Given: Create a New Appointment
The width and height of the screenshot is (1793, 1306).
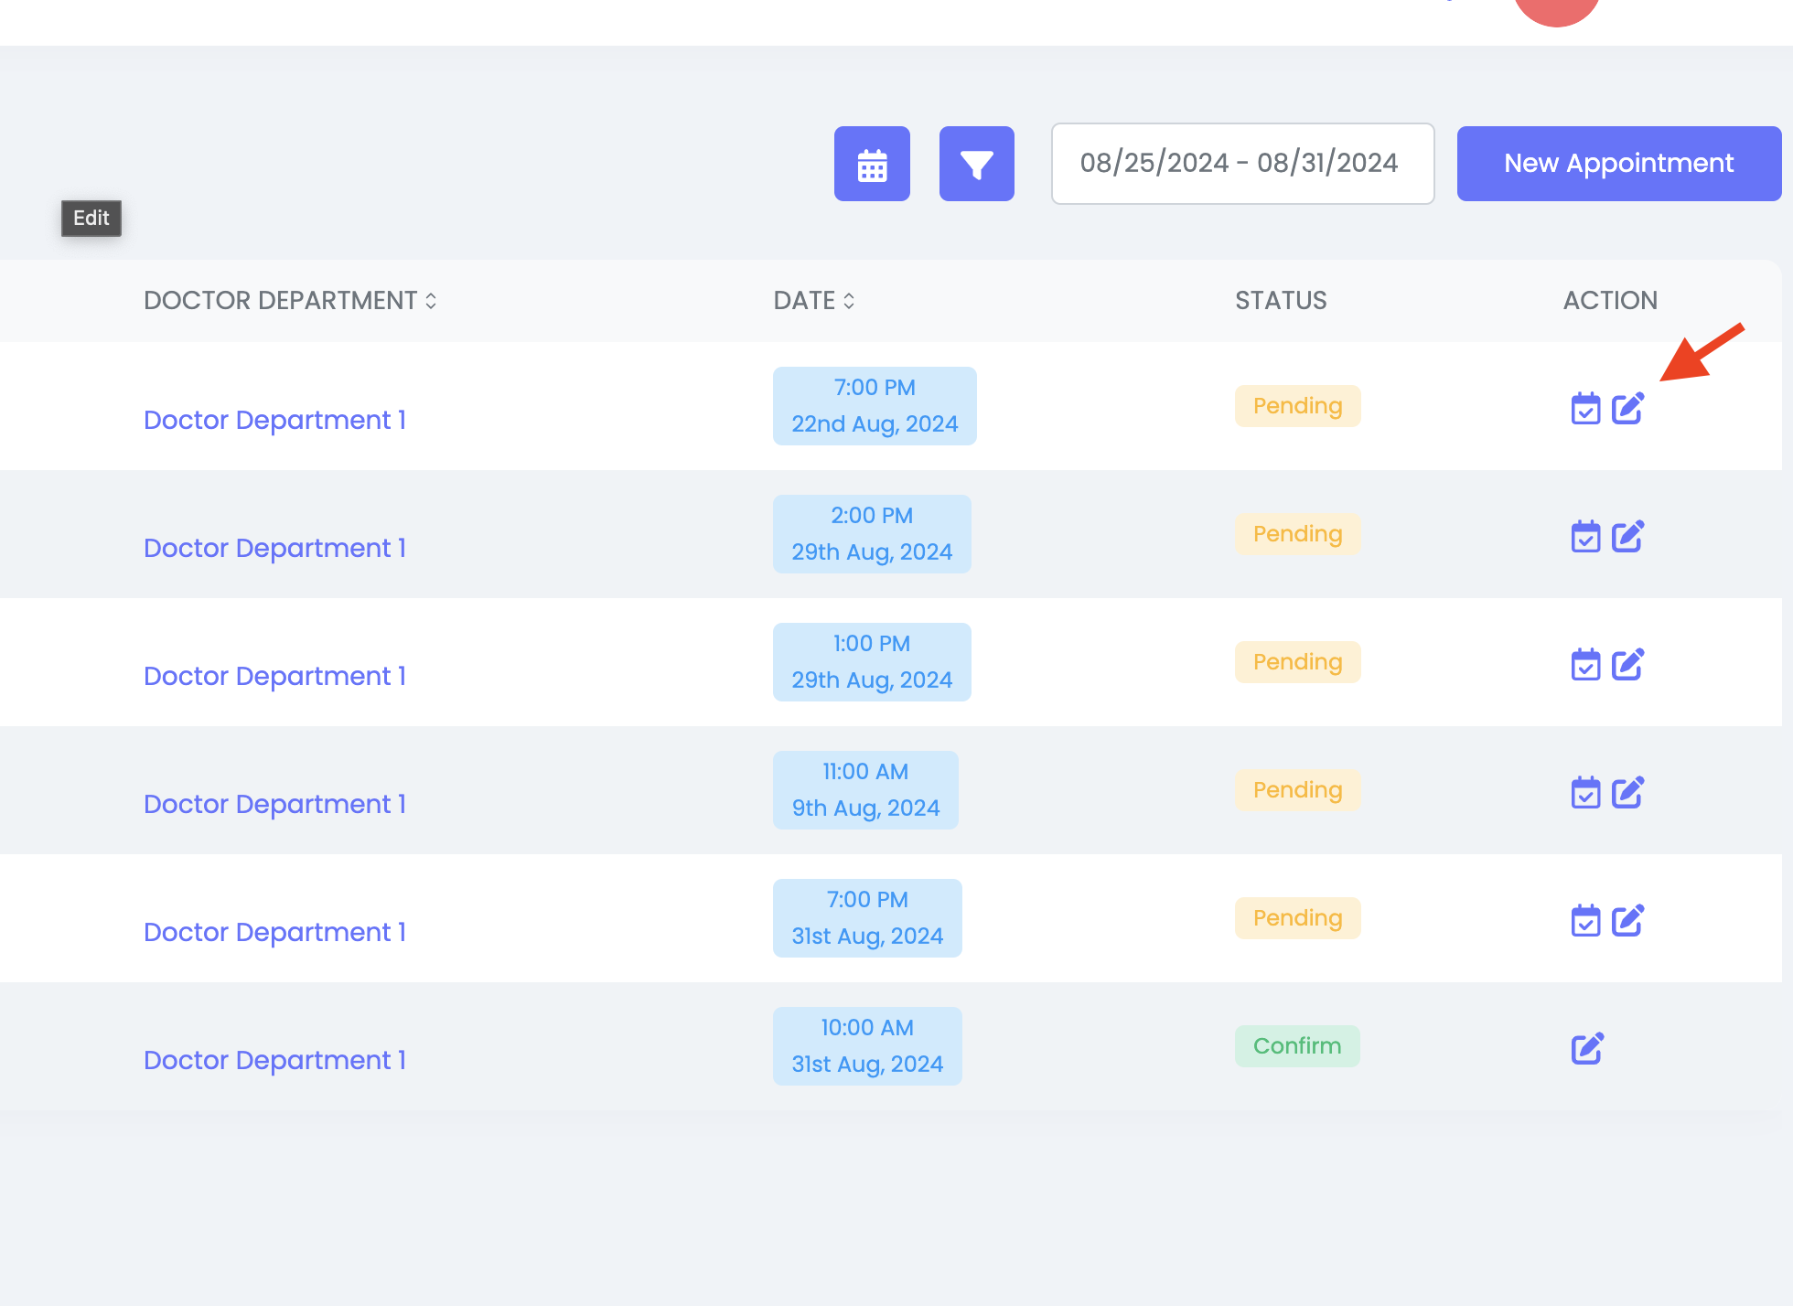Looking at the screenshot, I should click(x=1619, y=164).
